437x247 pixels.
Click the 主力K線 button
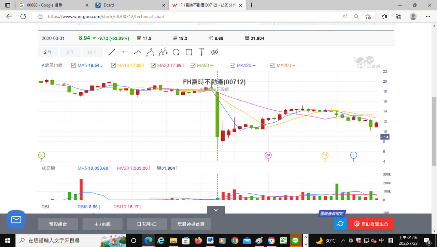click(x=102, y=224)
